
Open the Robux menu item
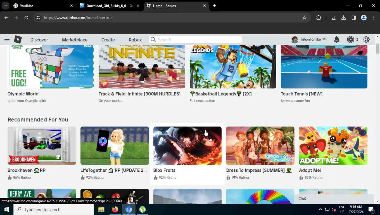pyautogui.click(x=135, y=40)
